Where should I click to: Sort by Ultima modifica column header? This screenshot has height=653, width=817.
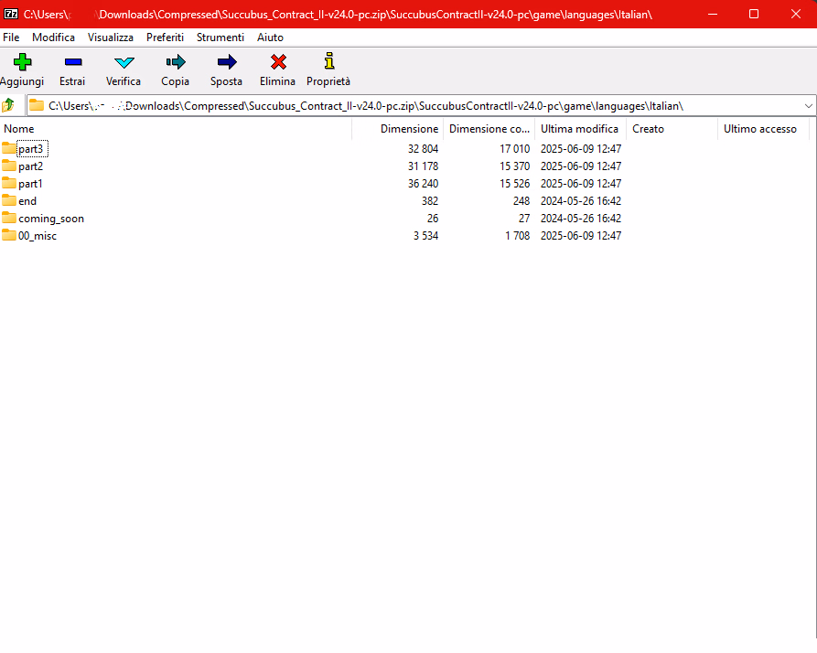[579, 129]
